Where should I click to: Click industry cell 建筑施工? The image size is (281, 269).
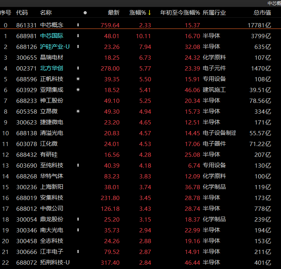click(x=214, y=90)
